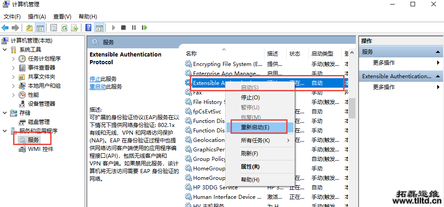Viewport: 444px width, 207px height.
Task: Open the blue Help question mark icon
Action: (89, 28)
